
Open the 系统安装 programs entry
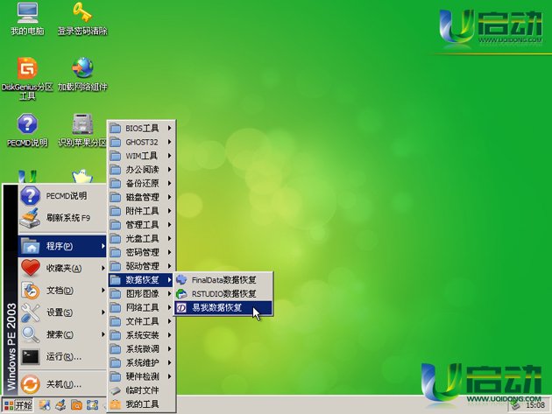click(x=141, y=335)
